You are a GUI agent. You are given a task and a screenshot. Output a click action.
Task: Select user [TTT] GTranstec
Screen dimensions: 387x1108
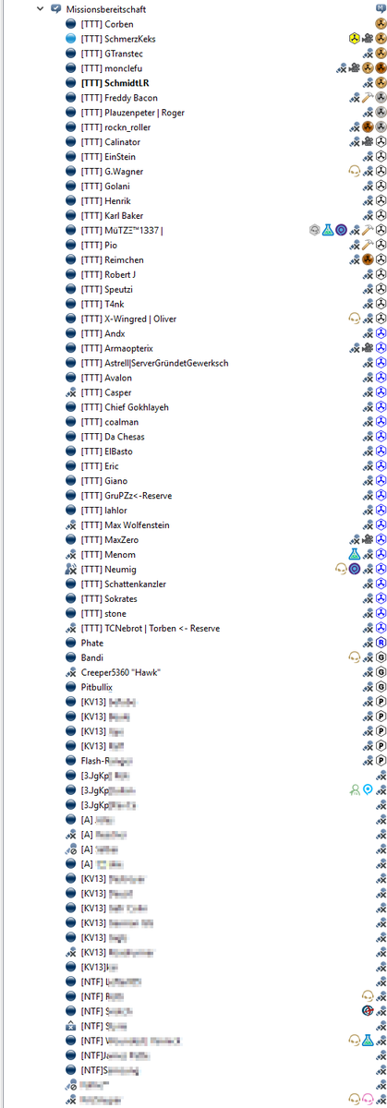112,54
